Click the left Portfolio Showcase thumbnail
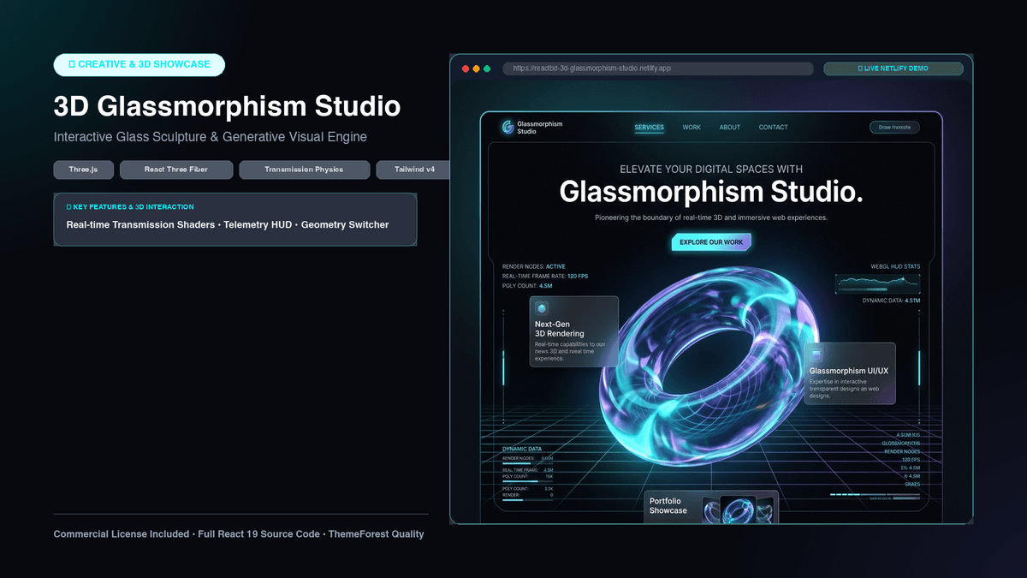This screenshot has width=1027, height=578. 711,511
